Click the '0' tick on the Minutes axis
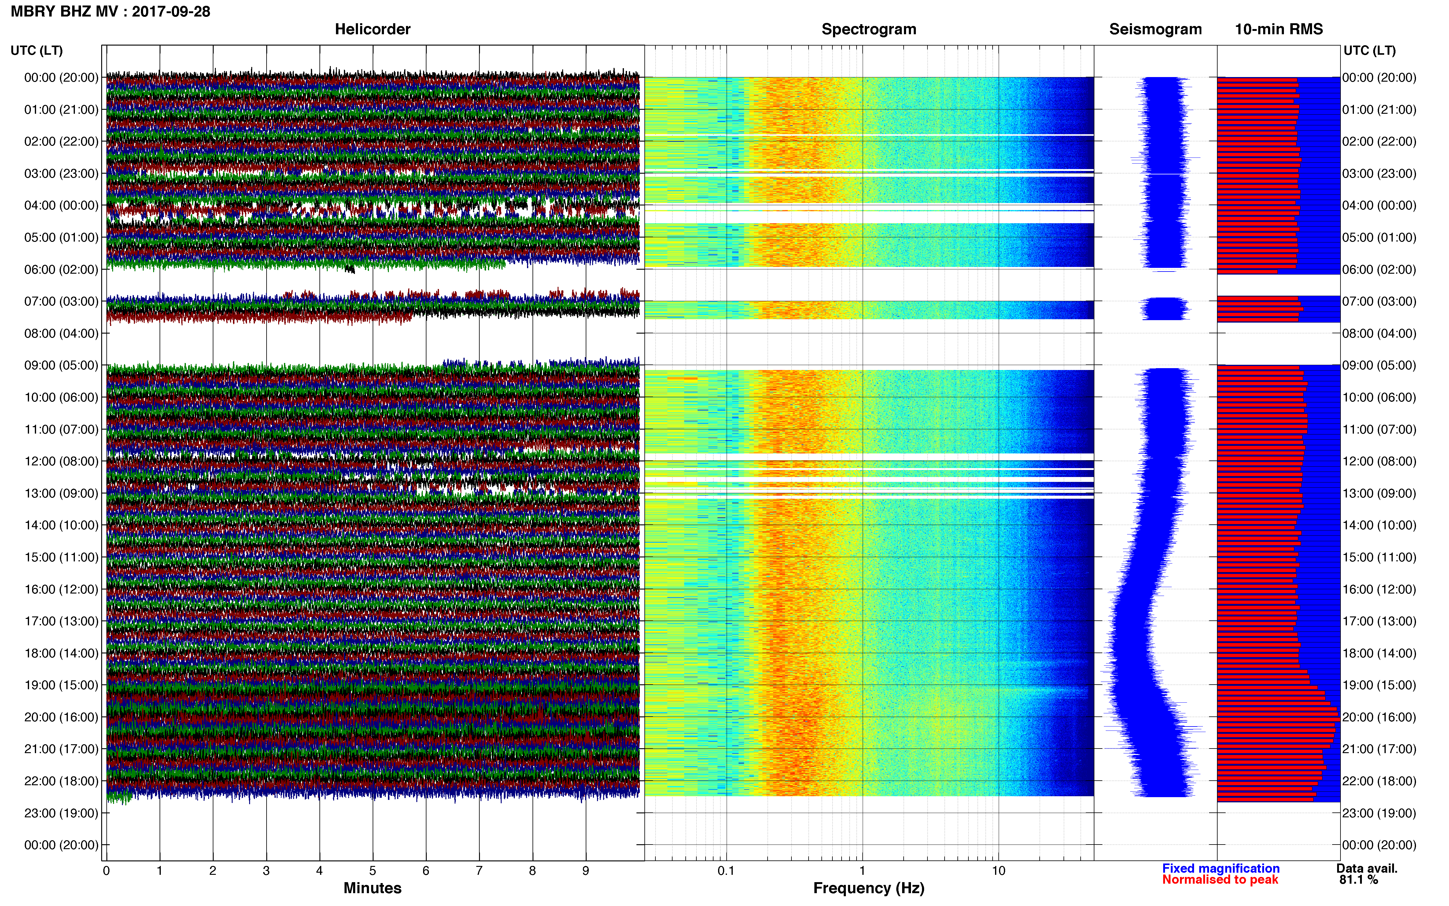Image resolution: width=1449 pixels, height=906 pixels. point(106,871)
